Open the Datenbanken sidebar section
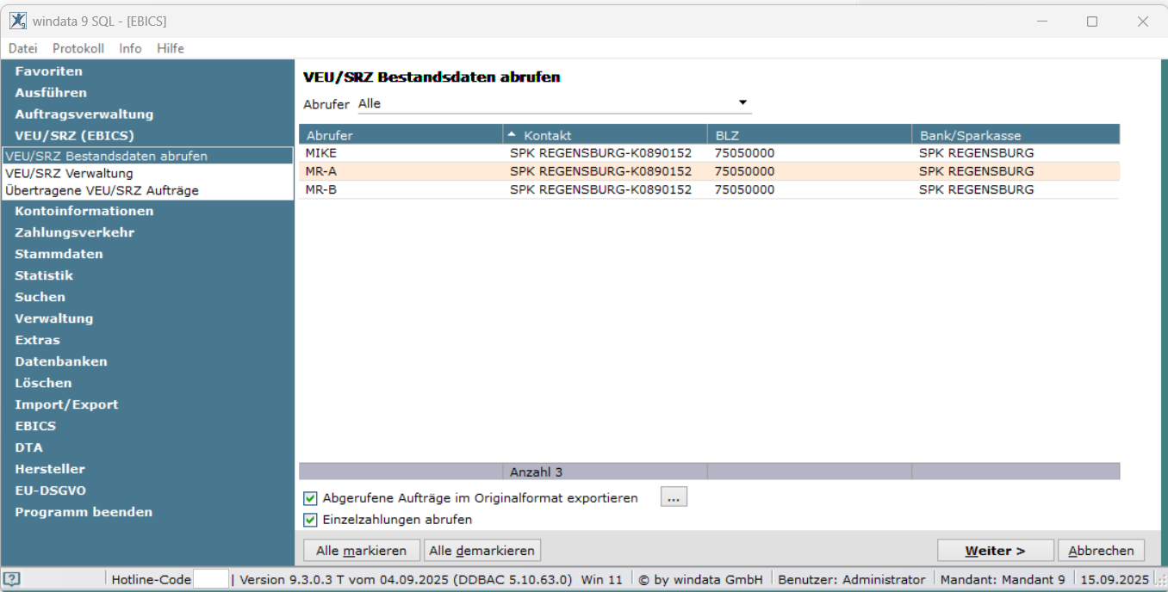 click(61, 361)
